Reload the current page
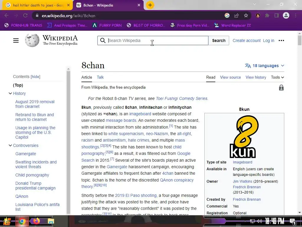Image resolution: width=302 pixels, height=227 pixels. coord(25,16)
